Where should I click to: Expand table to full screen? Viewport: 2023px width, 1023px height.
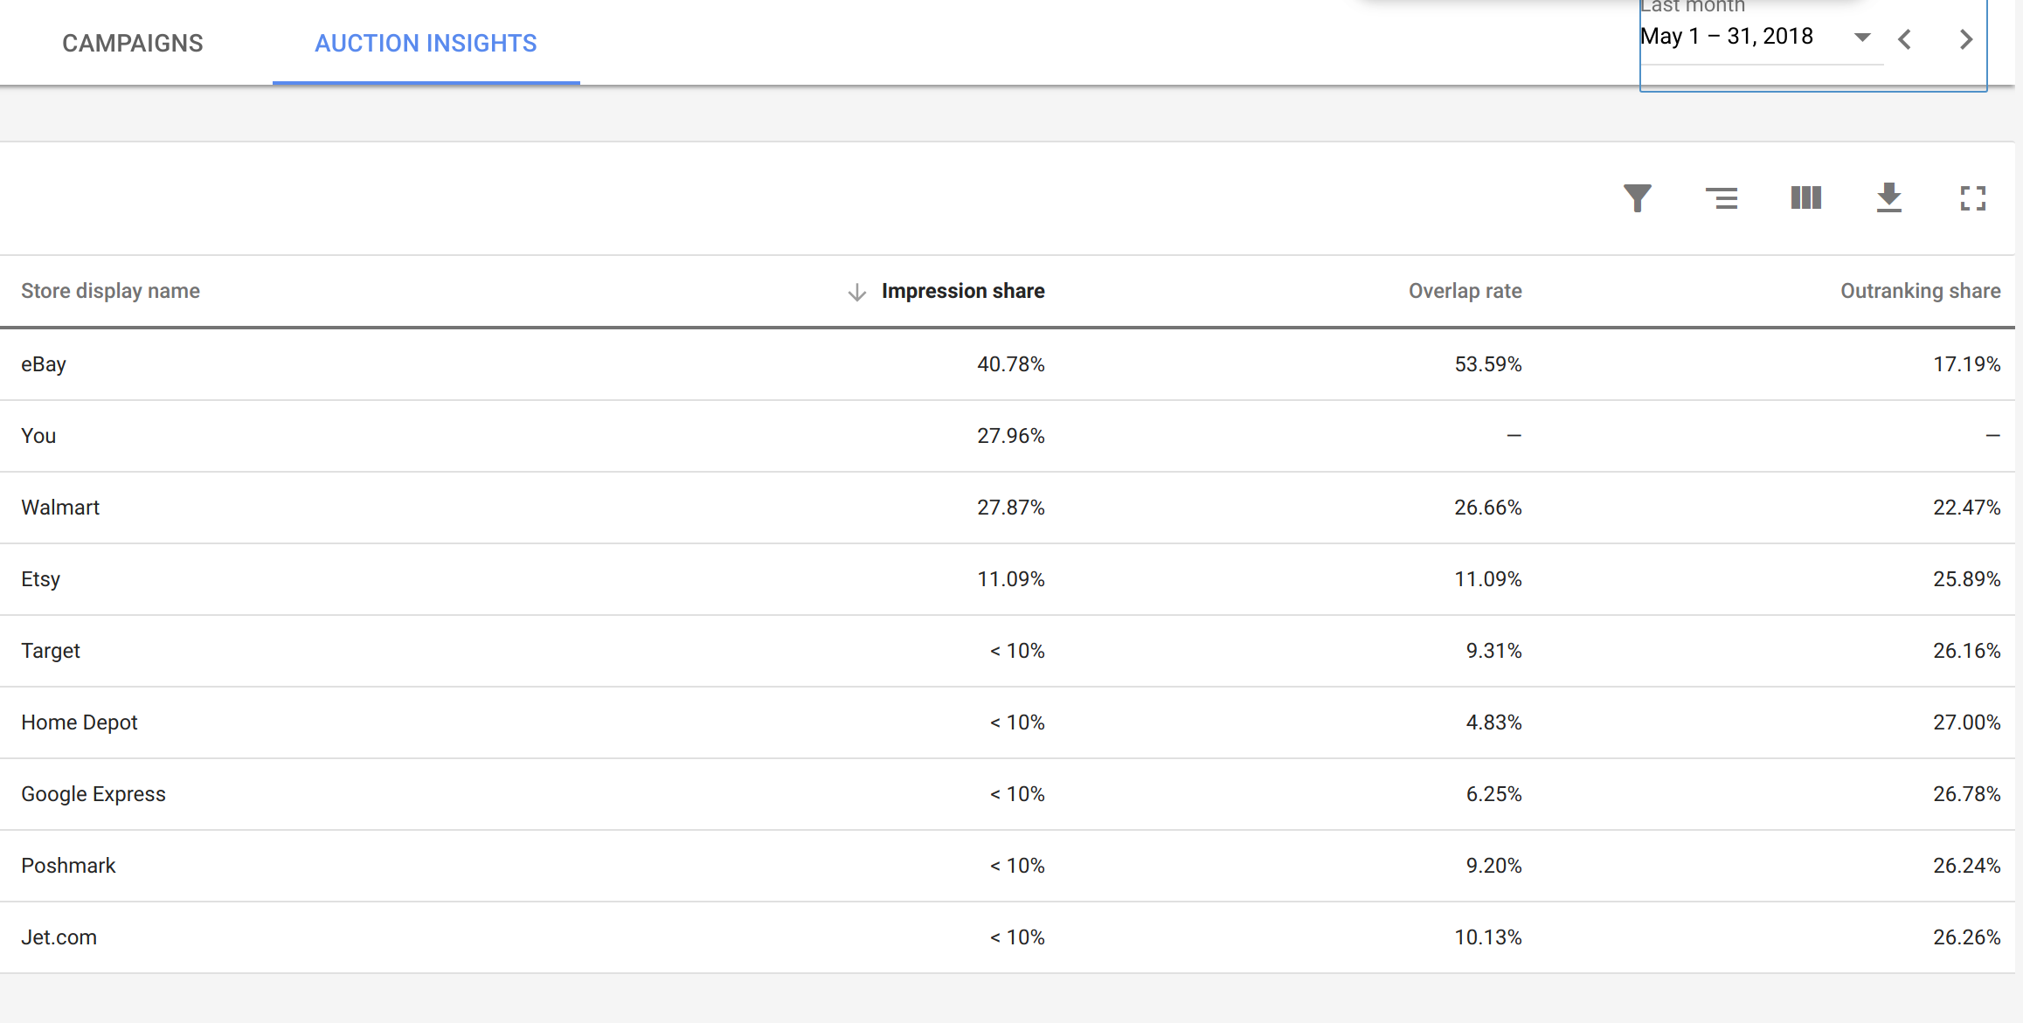1973,198
